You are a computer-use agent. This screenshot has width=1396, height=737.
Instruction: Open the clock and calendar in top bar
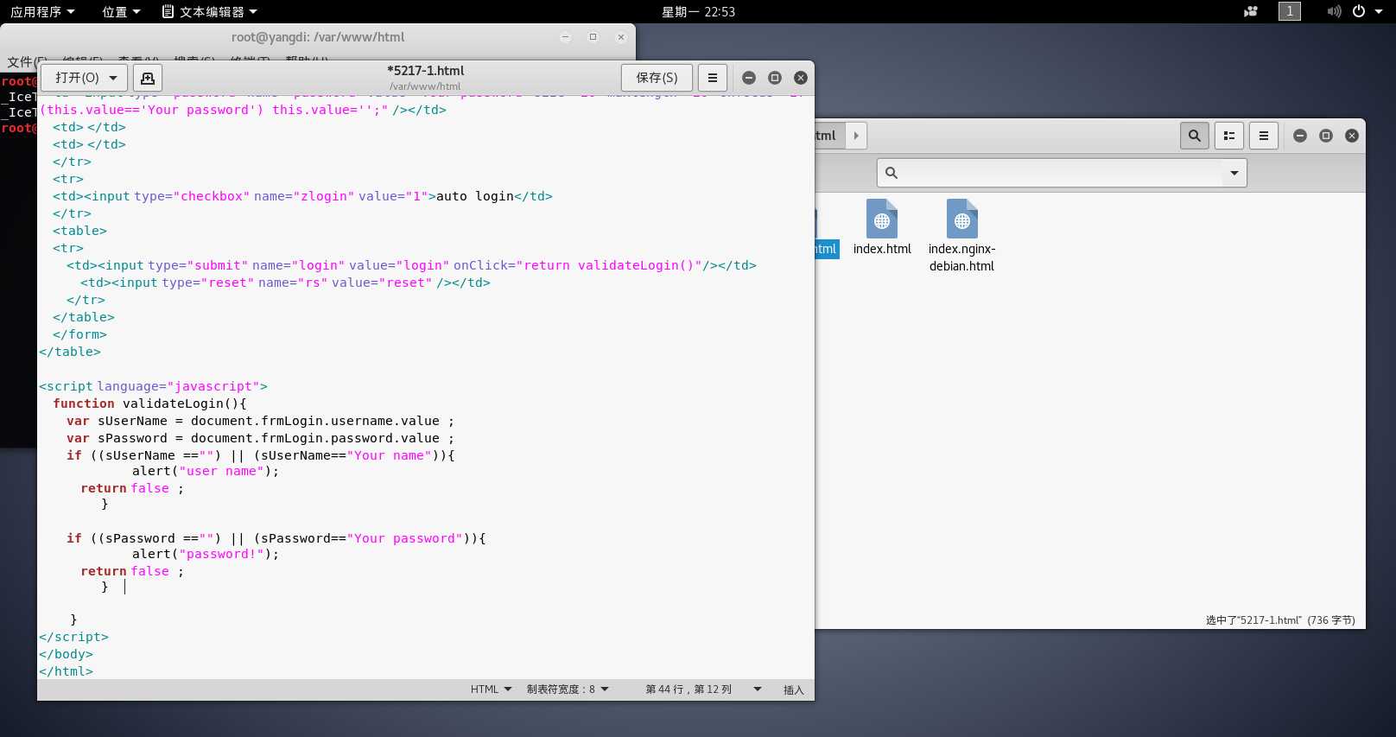coord(698,11)
